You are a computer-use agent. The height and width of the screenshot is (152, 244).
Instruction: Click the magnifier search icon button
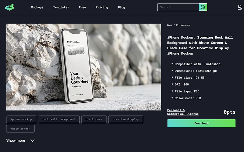pos(203,7)
